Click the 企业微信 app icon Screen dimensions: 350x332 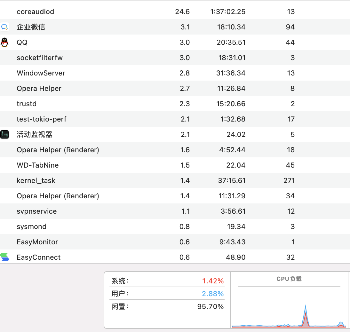pos(4,27)
